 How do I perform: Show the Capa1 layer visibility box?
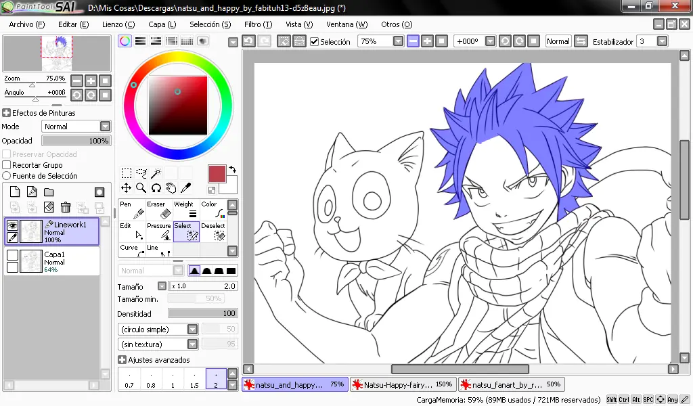(x=12, y=255)
